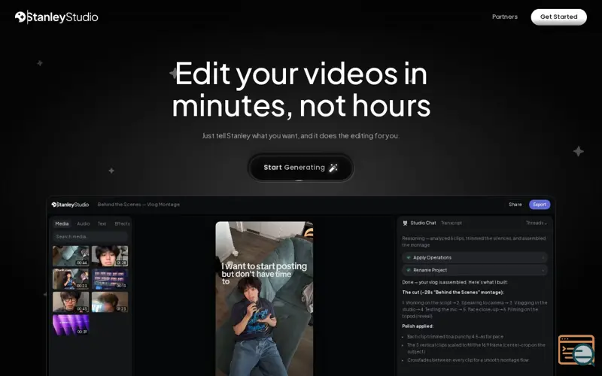
Task: Switch to the Effects tab
Action: click(122, 223)
